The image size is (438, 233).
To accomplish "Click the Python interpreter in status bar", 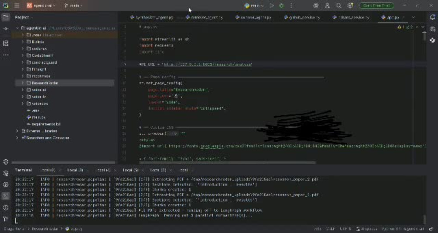I will [403, 229].
